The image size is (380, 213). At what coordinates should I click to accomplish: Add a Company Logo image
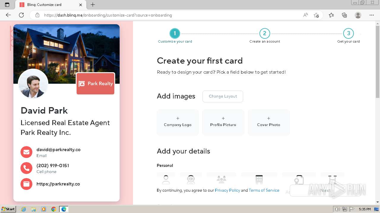(x=178, y=122)
